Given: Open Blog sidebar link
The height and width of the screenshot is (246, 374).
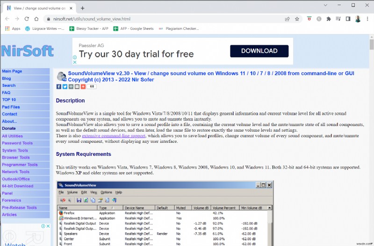Looking at the screenshot, I should pos(7,78).
